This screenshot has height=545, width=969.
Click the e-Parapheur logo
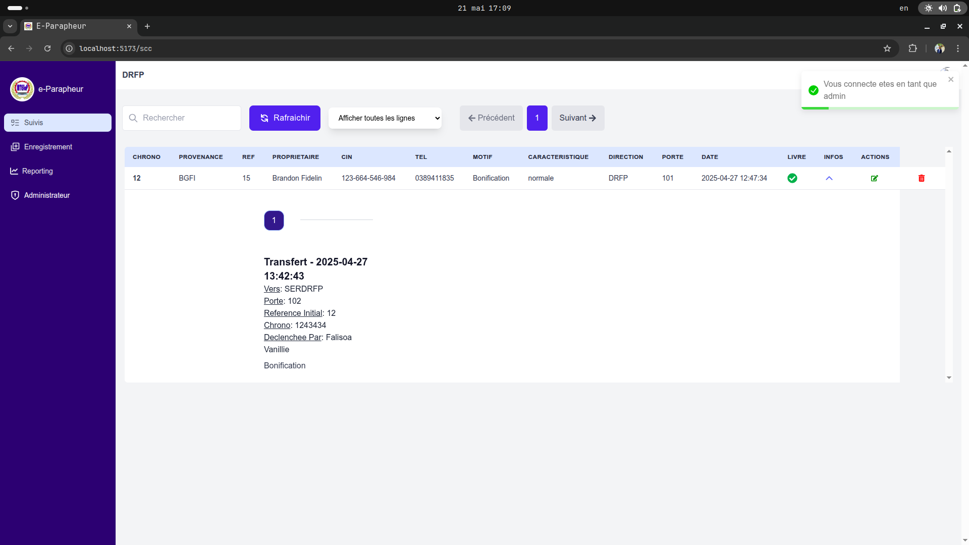coord(22,89)
